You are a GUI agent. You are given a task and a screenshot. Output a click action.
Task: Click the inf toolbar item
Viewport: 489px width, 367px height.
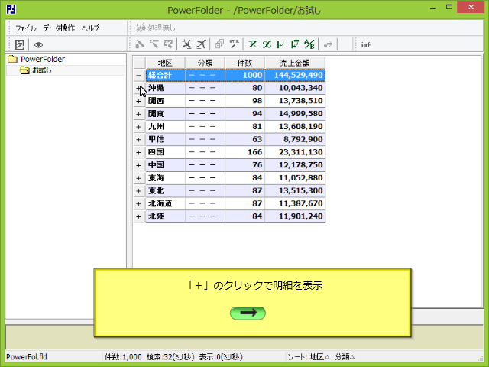pos(365,44)
